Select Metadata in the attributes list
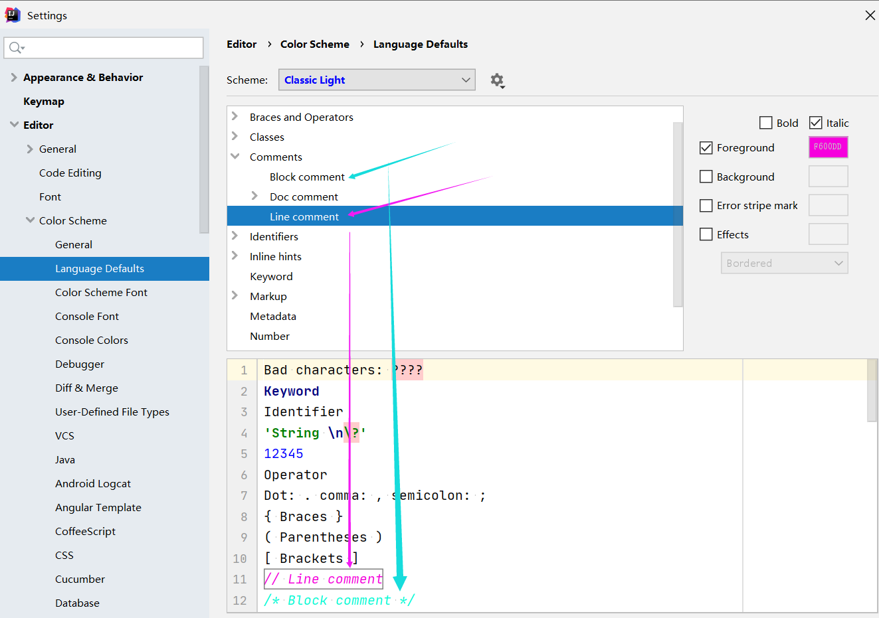The width and height of the screenshot is (879, 618). (273, 317)
